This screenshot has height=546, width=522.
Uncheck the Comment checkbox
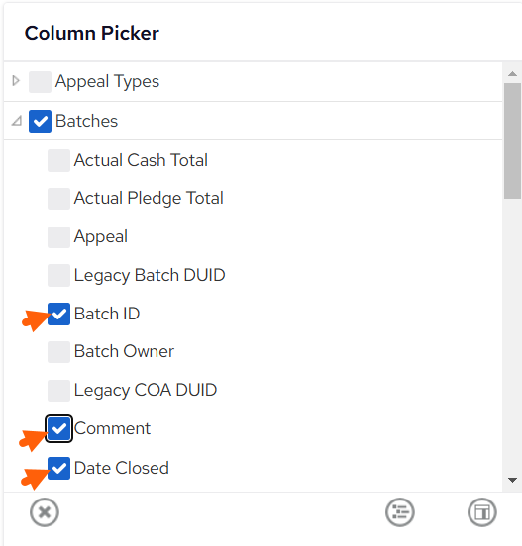(x=58, y=428)
